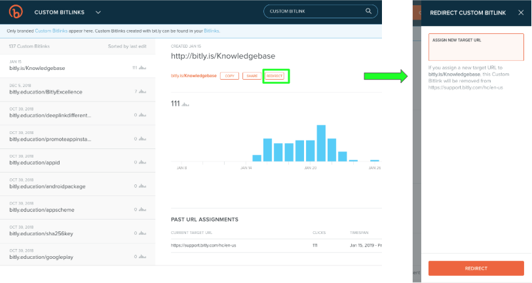Click the tallest bar in the clicks chart
The width and height of the screenshot is (532, 283).
pyautogui.click(x=321, y=143)
